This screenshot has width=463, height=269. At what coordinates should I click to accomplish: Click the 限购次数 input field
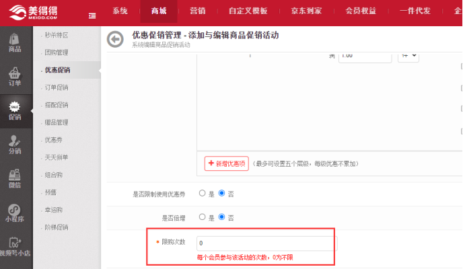(267, 243)
